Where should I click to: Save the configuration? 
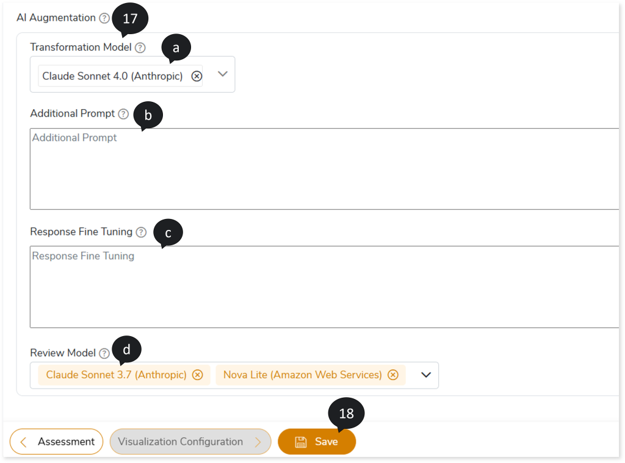coord(317,442)
